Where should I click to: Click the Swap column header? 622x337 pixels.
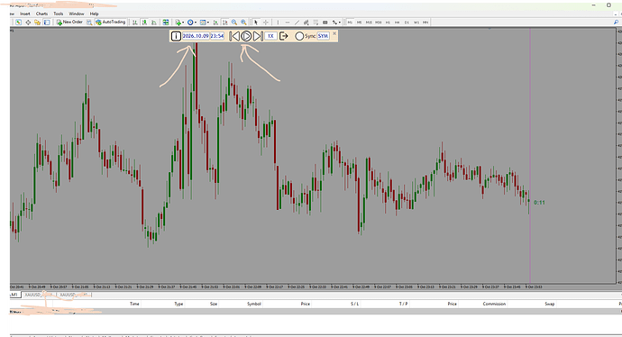coord(549,304)
